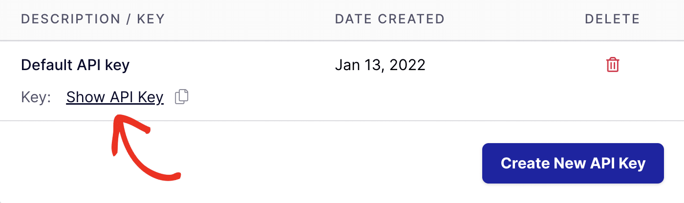
Task: Copy the Default API key to clipboard
Action: point(182,97)
